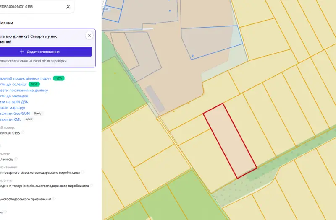
Task: Click the small icon after the 'ласність' ownership value
Action: (16, 159)
